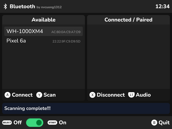Select the WH-1000XM4 device entry
This screenshot has width=172, height=129.
[44, 31]
